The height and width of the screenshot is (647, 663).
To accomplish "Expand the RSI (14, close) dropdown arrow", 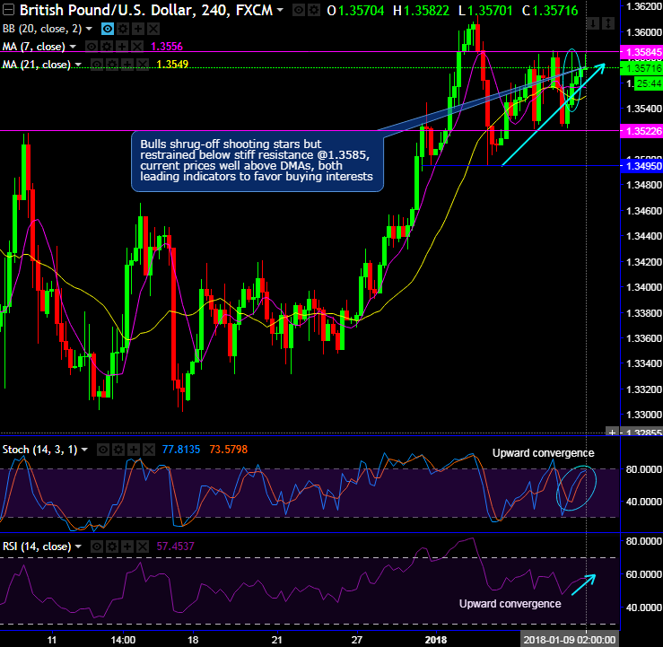I will (78, 546).
